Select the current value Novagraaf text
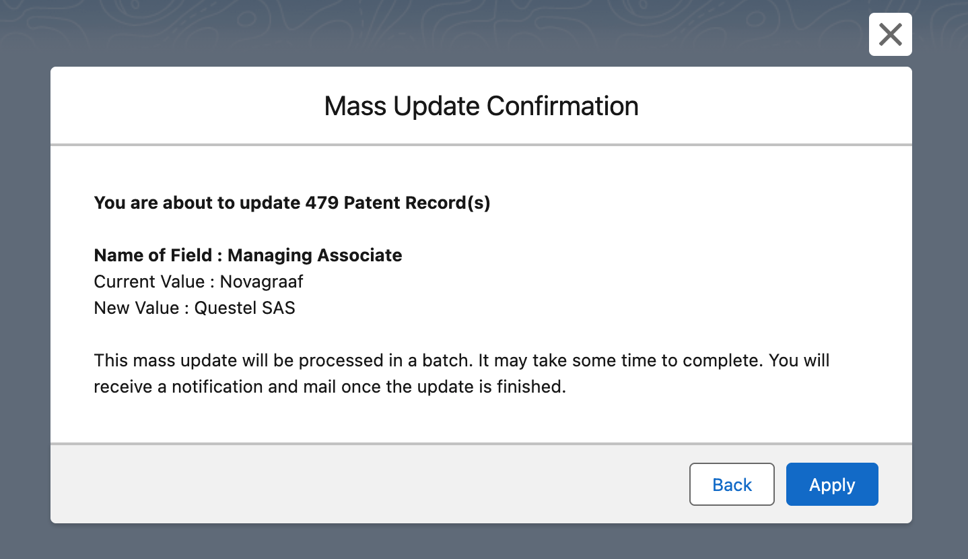Viewport: 968px width, 559px height. click(262, 281)
